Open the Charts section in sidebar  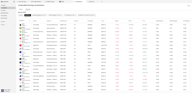pyautogui.click(x=8, y=11)
